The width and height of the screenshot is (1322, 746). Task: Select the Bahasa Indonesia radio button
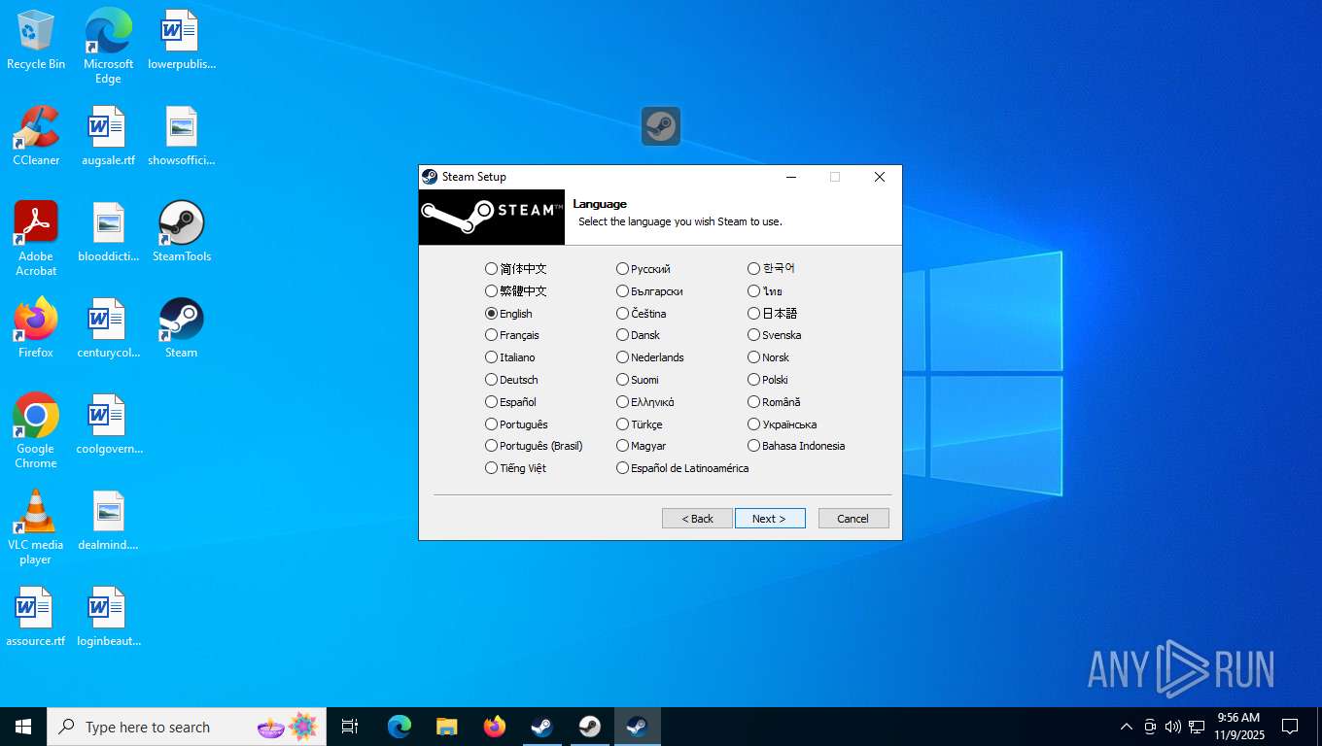(x=754, y=446)
